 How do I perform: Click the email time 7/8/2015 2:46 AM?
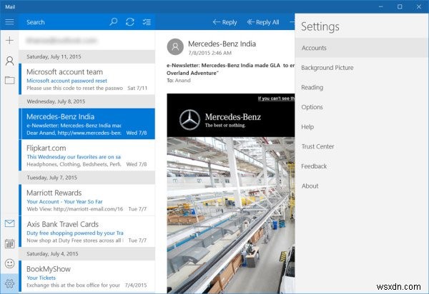click(209, 53)
